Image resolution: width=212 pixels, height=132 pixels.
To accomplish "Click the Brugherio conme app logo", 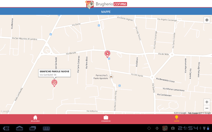I will [x=106, y=4].
